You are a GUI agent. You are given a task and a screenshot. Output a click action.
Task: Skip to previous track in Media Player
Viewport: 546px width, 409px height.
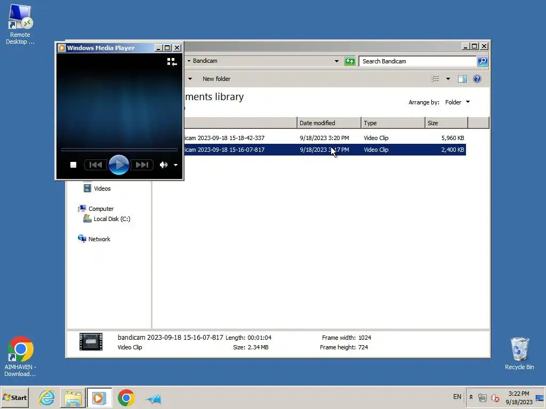click(x=96, y=165)
